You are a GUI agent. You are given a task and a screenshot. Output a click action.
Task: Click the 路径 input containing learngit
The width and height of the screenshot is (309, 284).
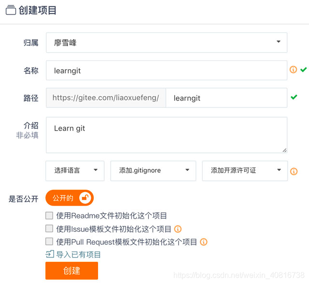pyautogui.click(x=226, y=98)
